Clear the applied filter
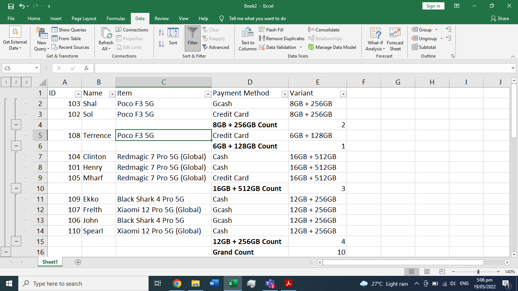Image resolution: width=518 pixels, height=291 pixels. pos(211,30)
